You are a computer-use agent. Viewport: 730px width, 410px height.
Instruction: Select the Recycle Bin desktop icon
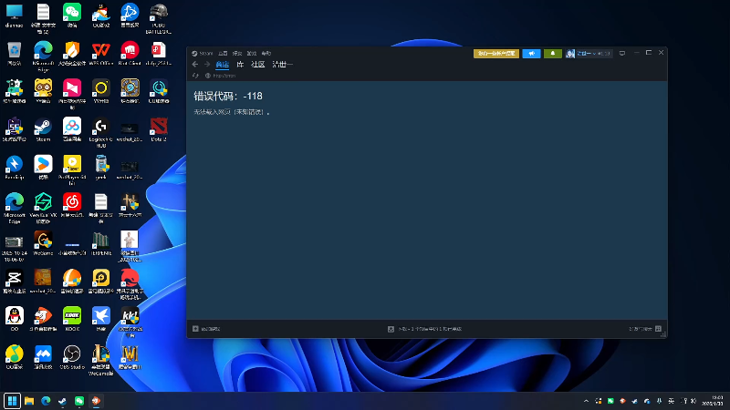tap(15, 54)
